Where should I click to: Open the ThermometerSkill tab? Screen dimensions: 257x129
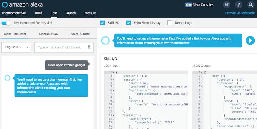click(14, 13)
